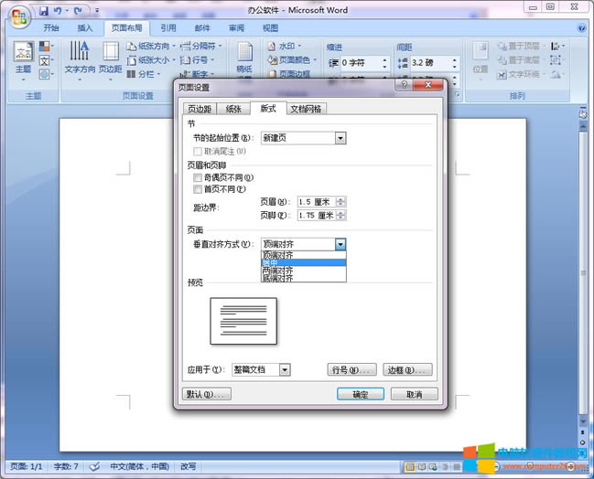
Task: Expand 分栏 columns dropdown
Action: click(x=158, y=74)
